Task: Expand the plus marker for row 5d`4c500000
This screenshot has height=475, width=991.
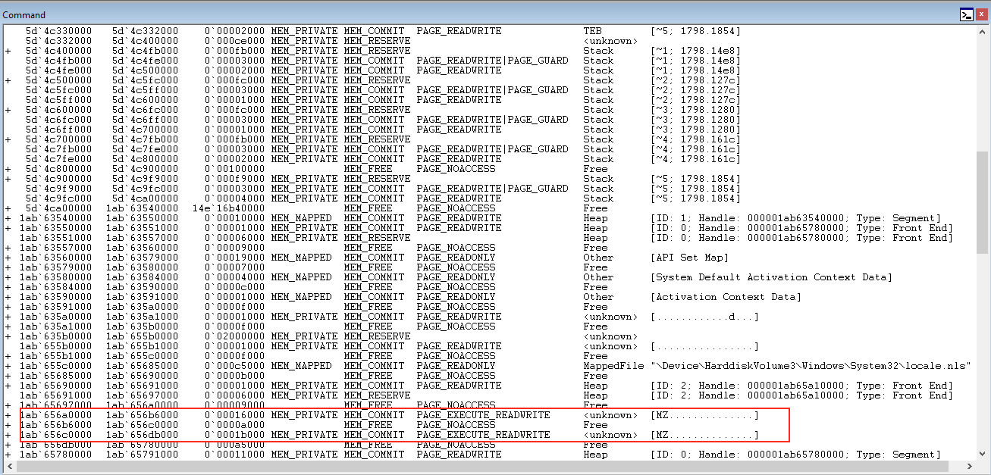Action: (8, 80)
